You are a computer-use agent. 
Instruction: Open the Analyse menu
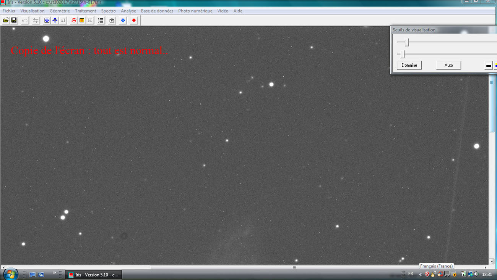pos(128,11)
